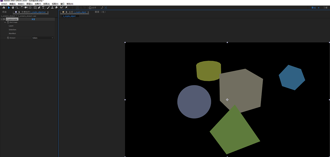Open the Output Colors dropdown

pos(43,38)
